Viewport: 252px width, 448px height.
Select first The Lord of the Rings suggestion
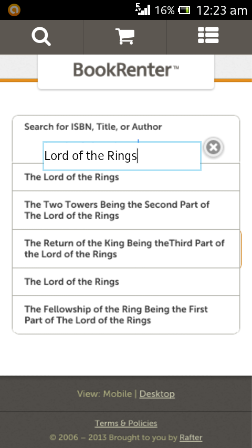pos(126,177)
